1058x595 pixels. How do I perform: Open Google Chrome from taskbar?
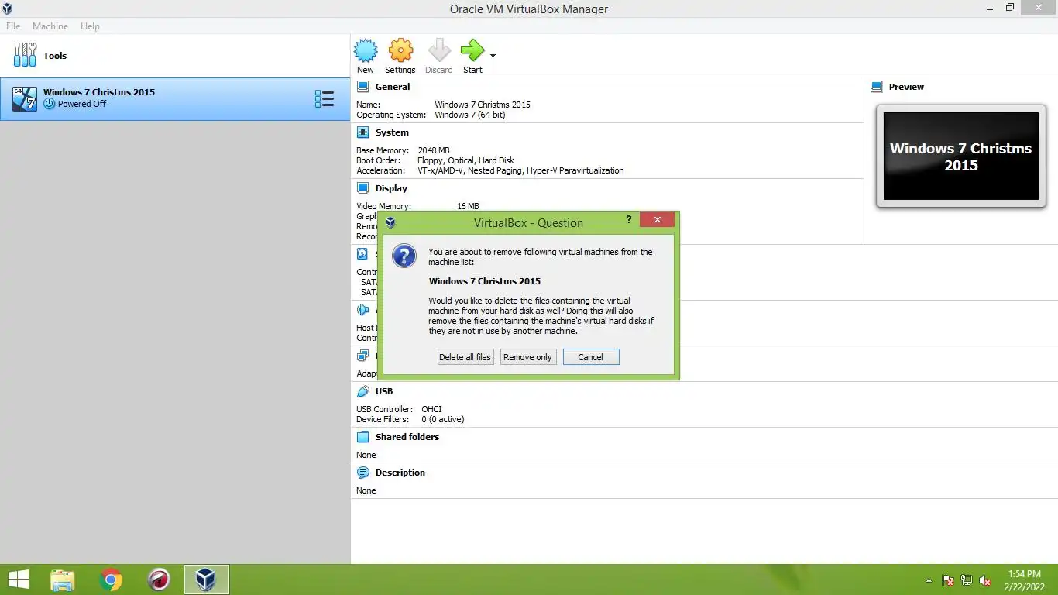click(x=111, y=580)
